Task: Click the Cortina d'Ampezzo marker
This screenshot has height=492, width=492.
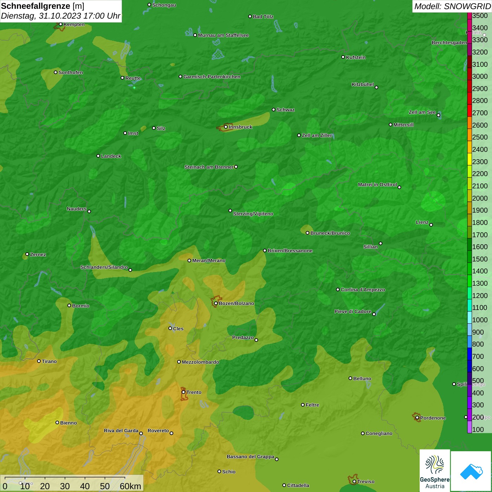Action: (338, 290)
